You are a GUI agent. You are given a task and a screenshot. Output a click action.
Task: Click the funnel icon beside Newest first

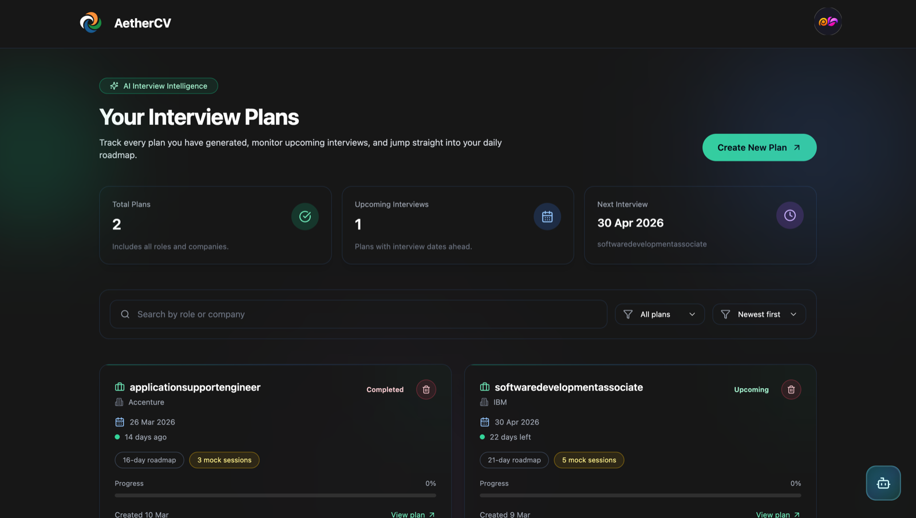coord(725,314)
